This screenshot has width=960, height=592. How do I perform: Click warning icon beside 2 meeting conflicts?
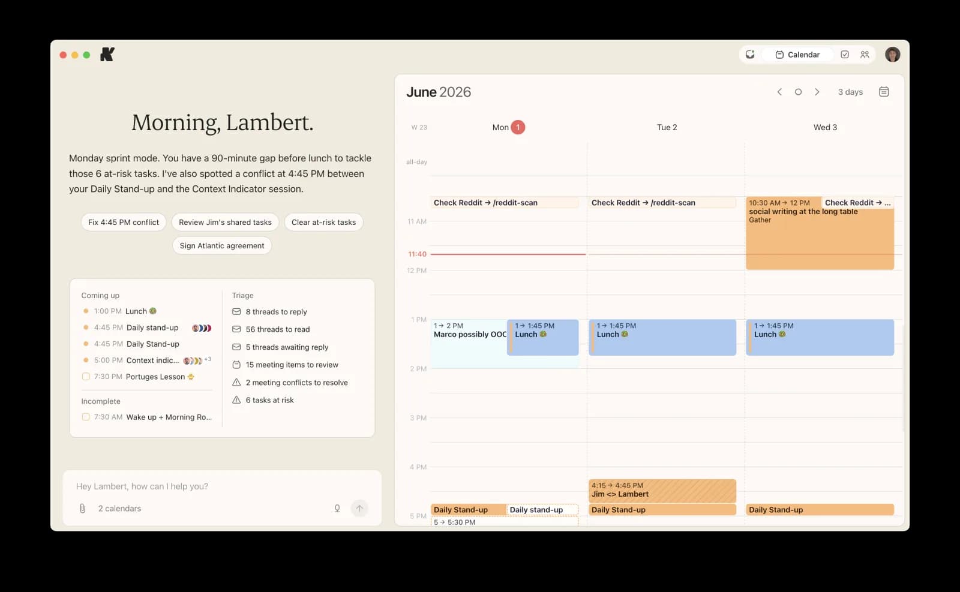click(236, 383)
